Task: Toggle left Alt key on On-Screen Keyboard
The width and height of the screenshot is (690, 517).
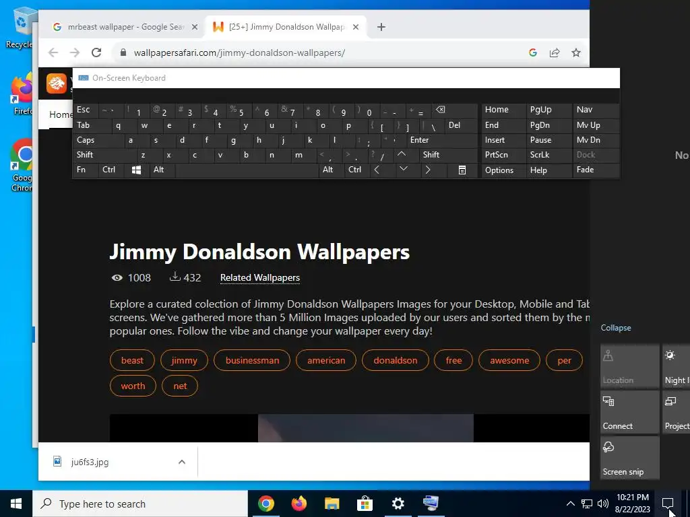Action: tap(162, 170)
